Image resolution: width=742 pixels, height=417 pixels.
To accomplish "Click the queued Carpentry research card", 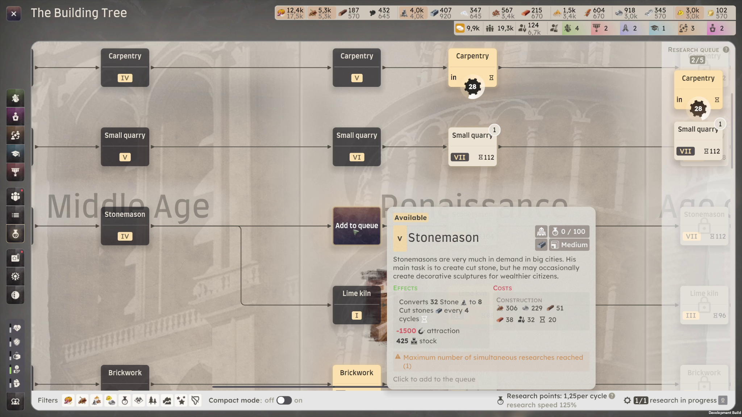I will click(x=698, y=90).
